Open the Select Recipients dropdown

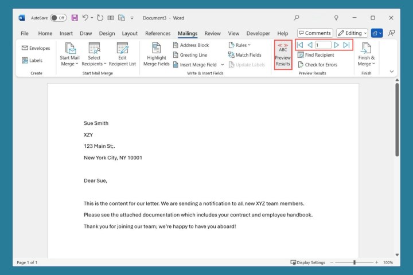pyautogui.click(x=94, y=54)
